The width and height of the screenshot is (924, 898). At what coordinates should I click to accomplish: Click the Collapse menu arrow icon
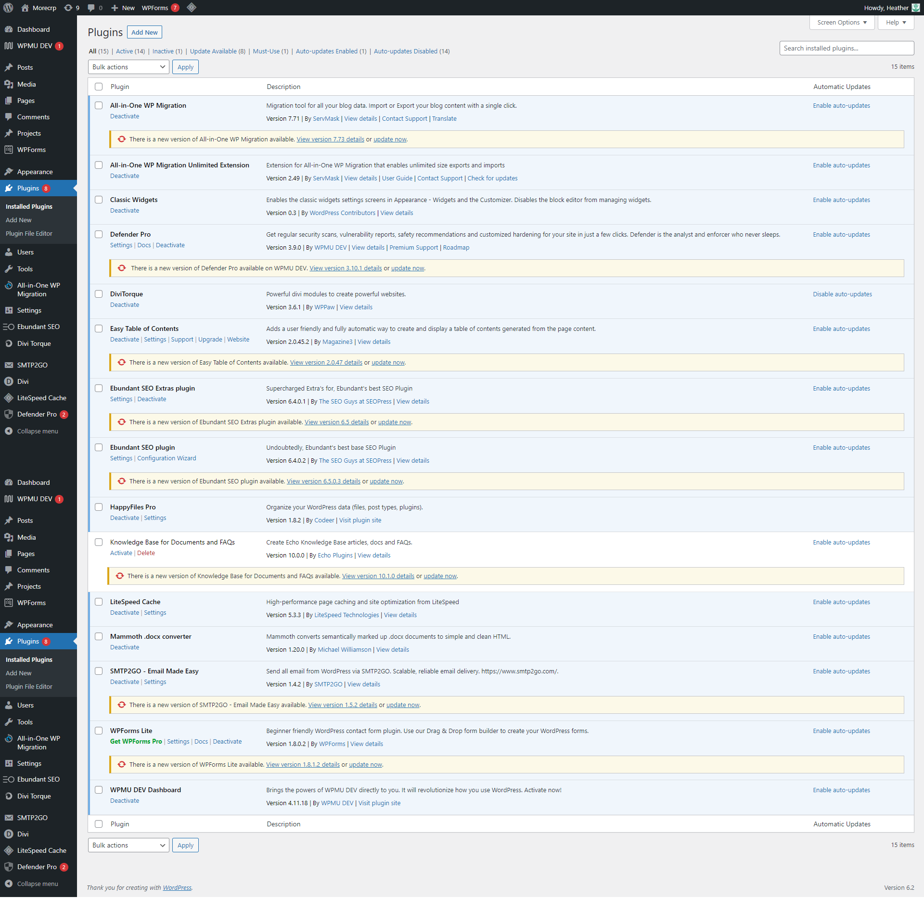[x=9, y=431]
